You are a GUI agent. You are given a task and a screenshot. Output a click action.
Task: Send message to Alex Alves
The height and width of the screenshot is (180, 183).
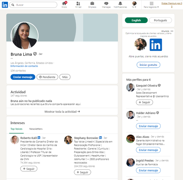click(x=148, y=150)
